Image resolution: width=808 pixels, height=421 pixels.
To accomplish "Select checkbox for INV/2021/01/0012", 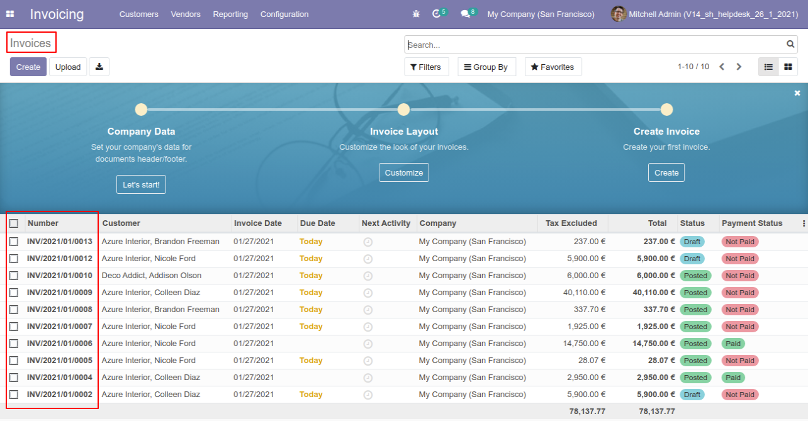I will (14, 259).
